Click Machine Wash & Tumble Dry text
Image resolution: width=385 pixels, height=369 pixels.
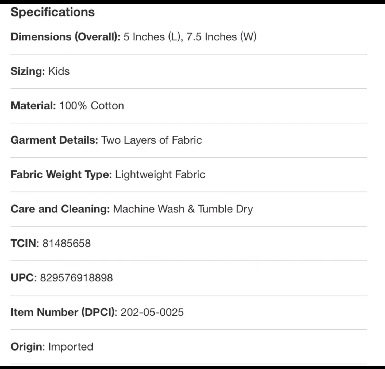[183, 209]
